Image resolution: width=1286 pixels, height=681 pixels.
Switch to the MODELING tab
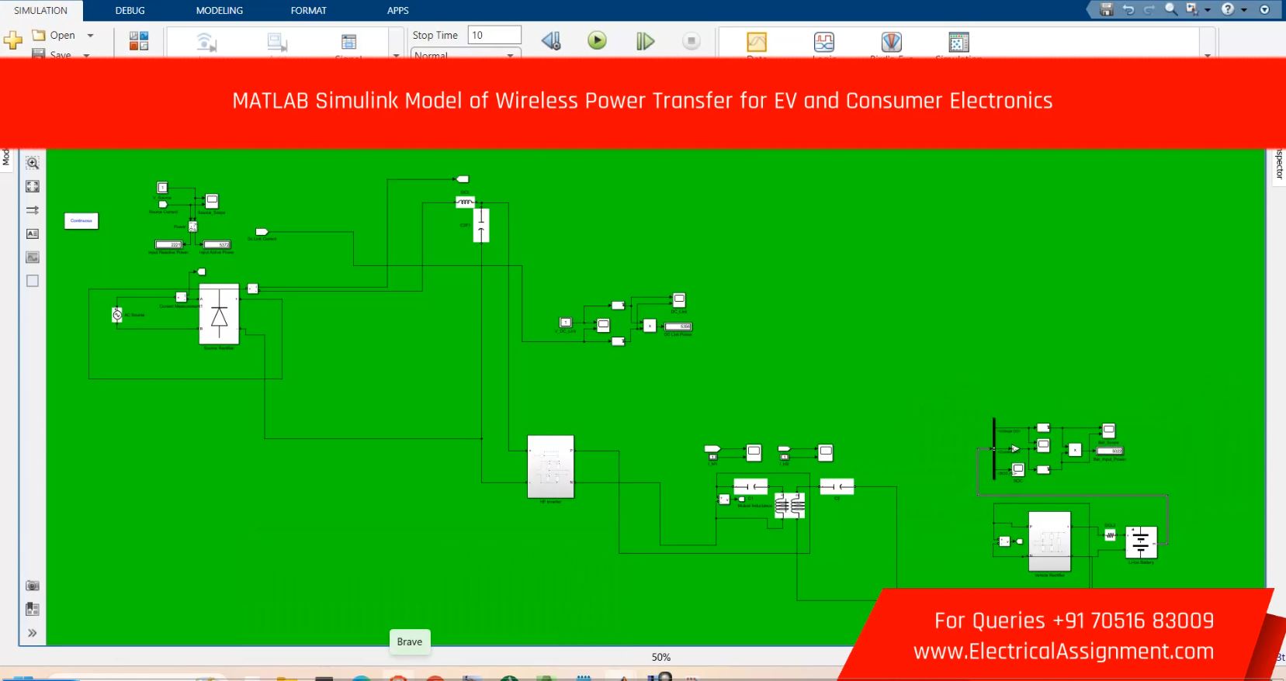tap(219, 11)
